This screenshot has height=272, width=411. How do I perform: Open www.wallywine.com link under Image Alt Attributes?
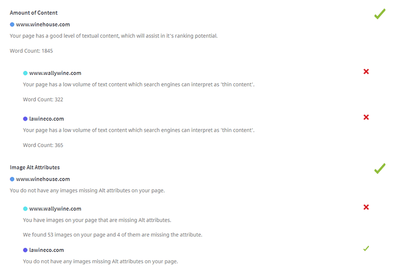tap(55, 209)
